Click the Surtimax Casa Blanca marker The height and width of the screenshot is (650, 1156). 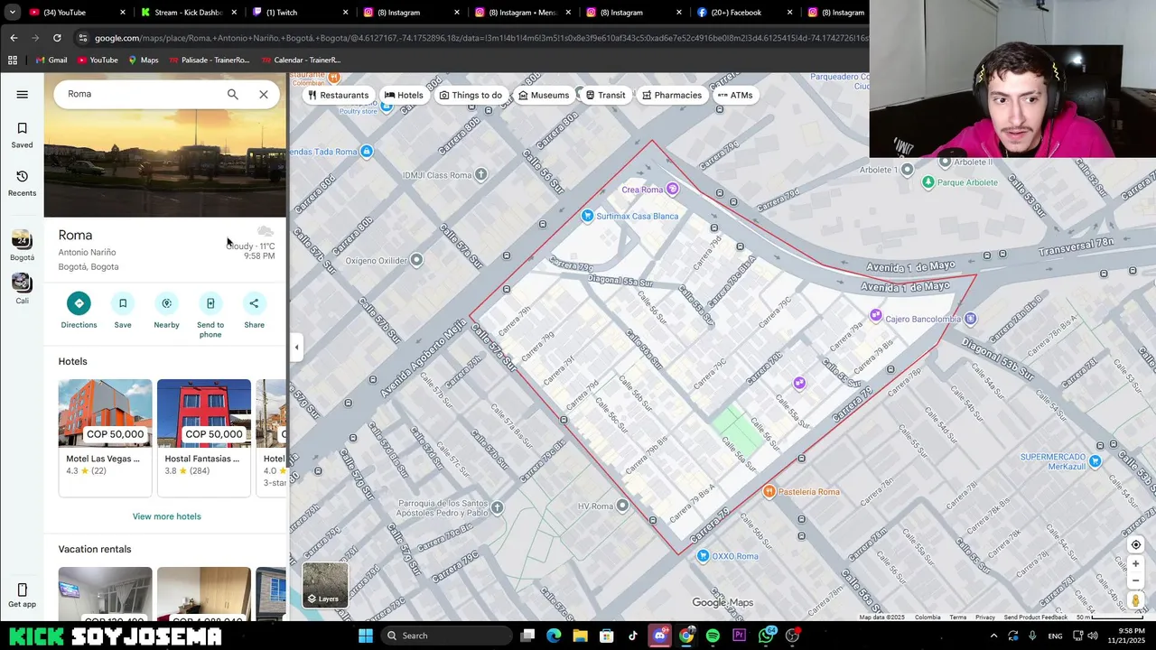[x=588, y=216]
